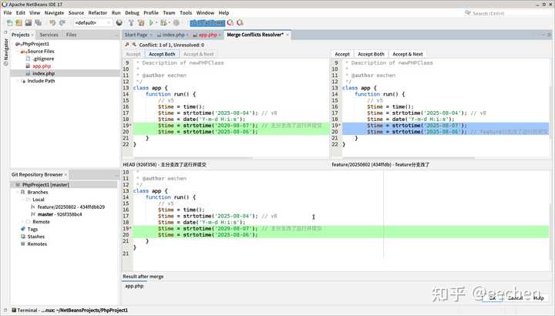Open the Window menu
This screenshot has width=555, height=316.
point(205,13)
